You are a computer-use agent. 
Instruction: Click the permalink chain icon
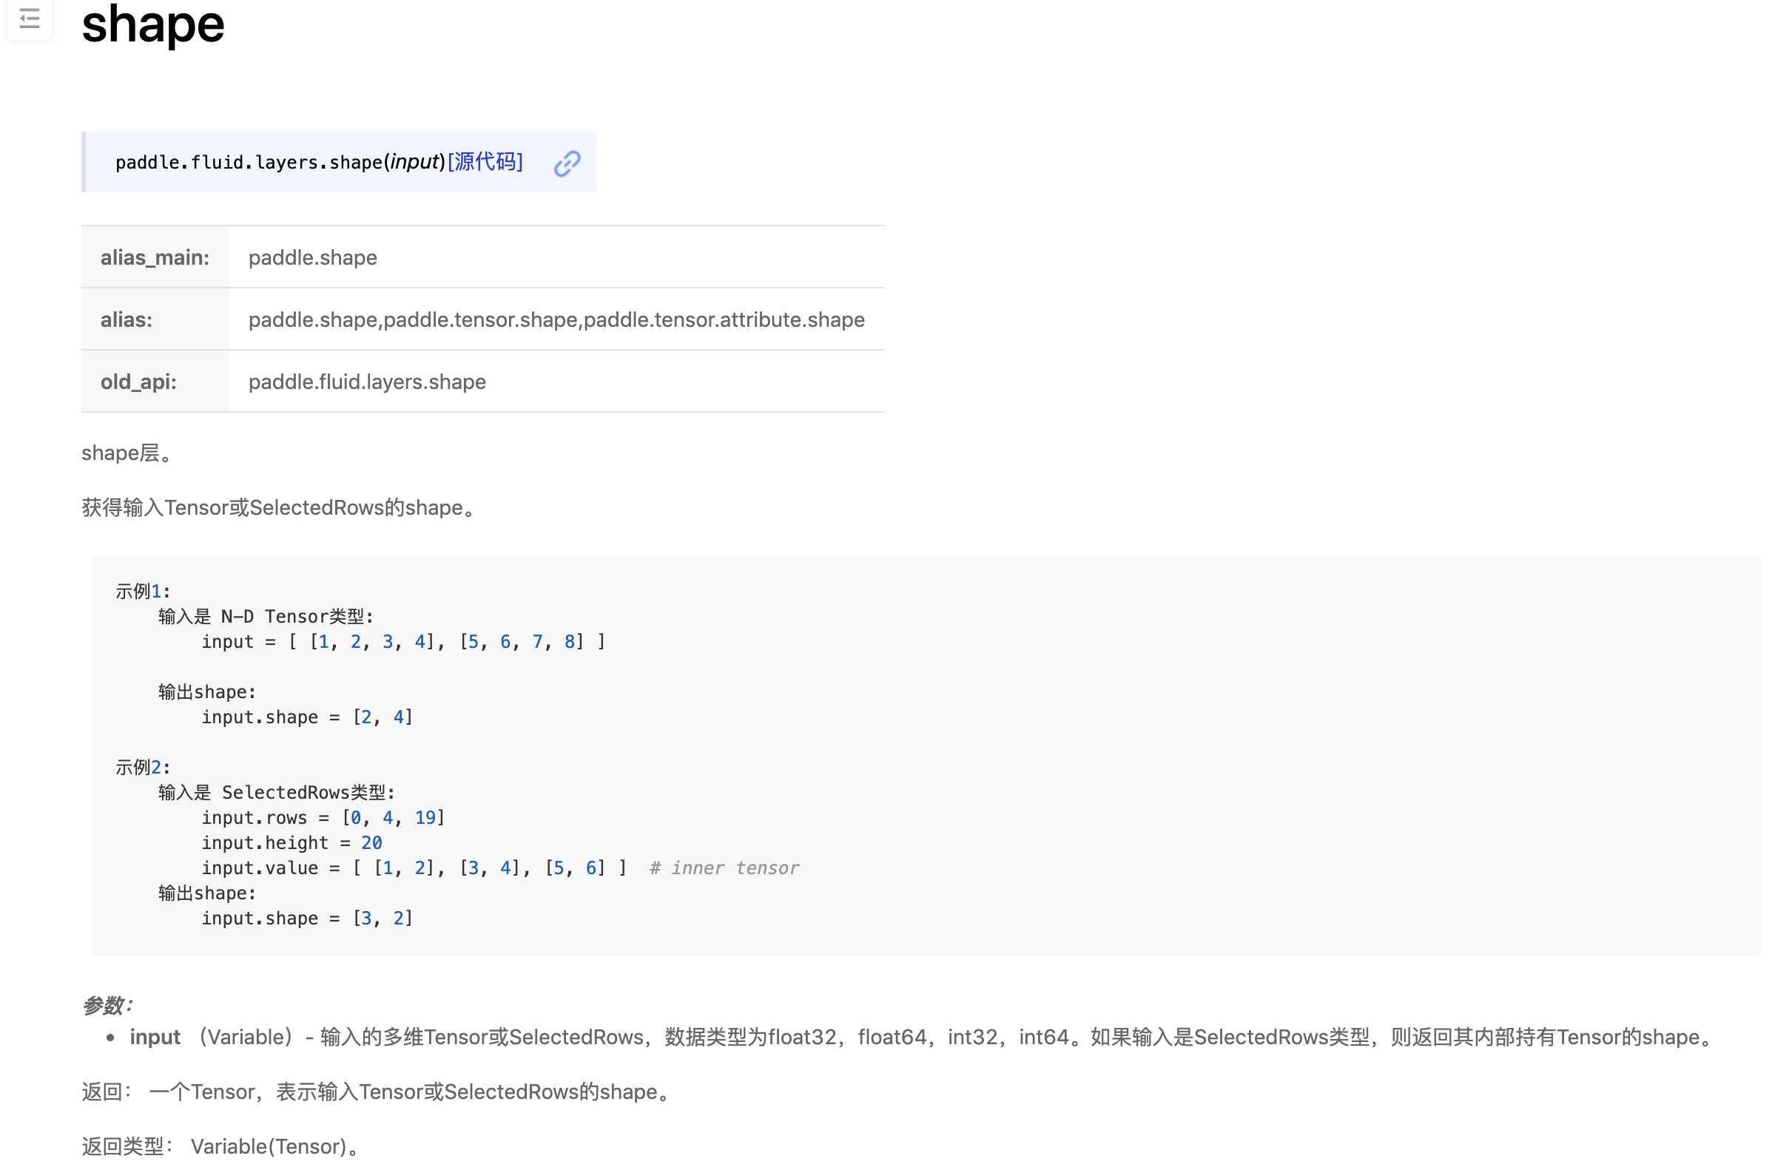click(567, 163)
